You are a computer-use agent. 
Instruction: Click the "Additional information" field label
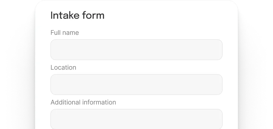[83, 102]
